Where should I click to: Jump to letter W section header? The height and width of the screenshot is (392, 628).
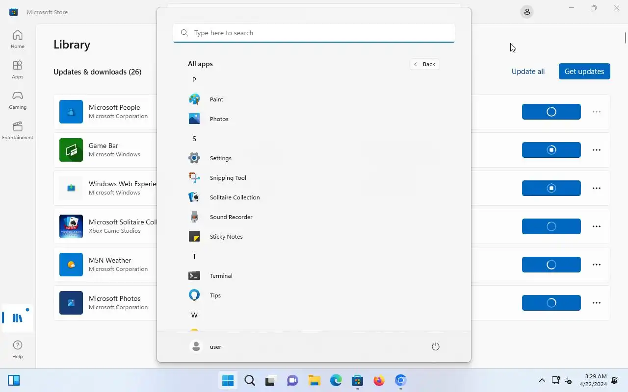194,315
